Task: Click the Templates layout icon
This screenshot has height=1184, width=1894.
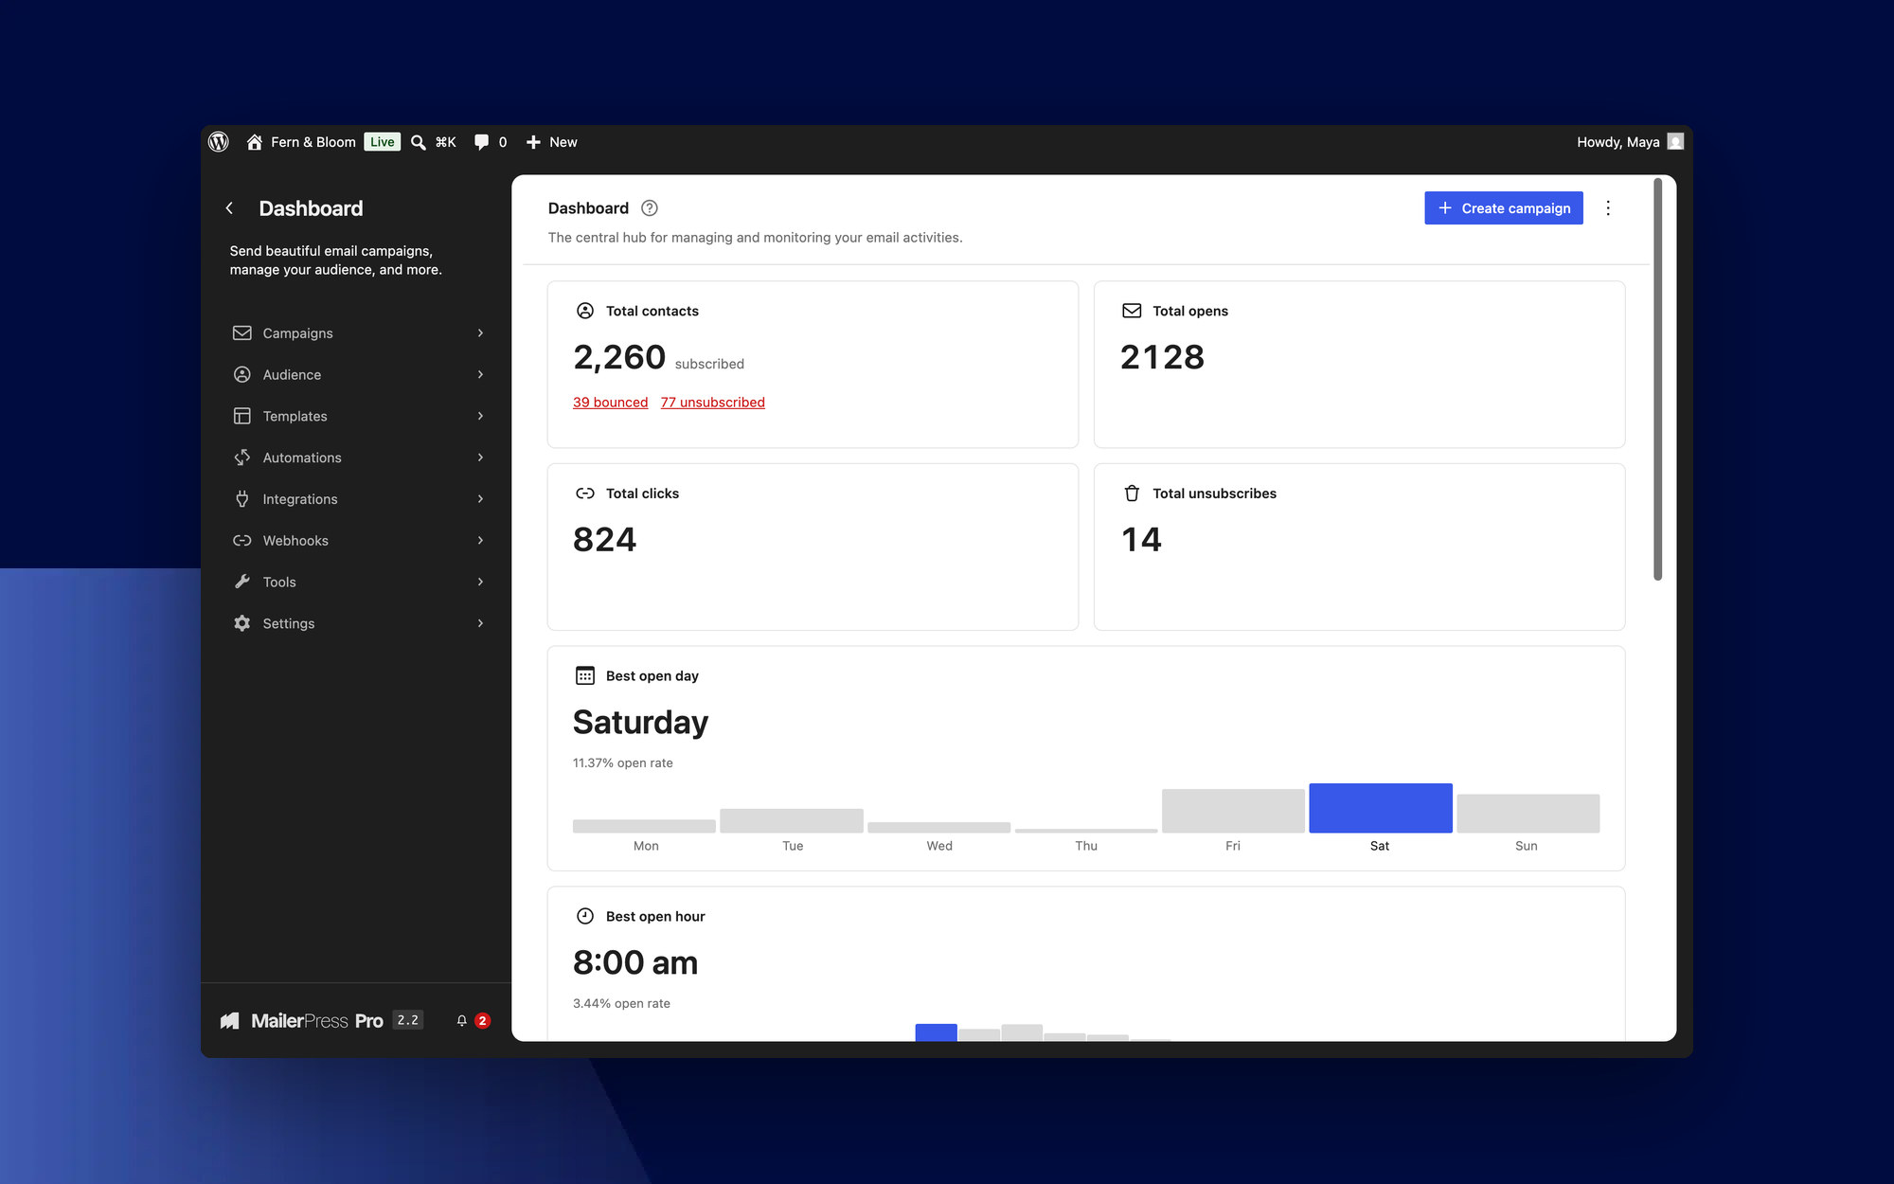Action: pyautogui.click(x=242, y=416)
